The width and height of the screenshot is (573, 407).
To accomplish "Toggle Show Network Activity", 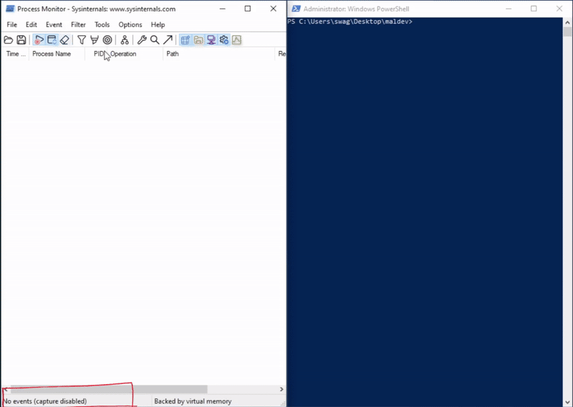I will click(x=211, y=40).
